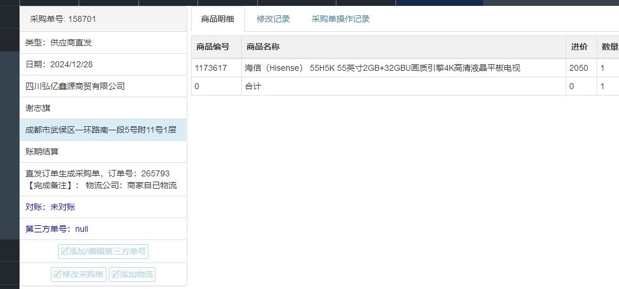Click the 账期结算 row

(103, 152)
